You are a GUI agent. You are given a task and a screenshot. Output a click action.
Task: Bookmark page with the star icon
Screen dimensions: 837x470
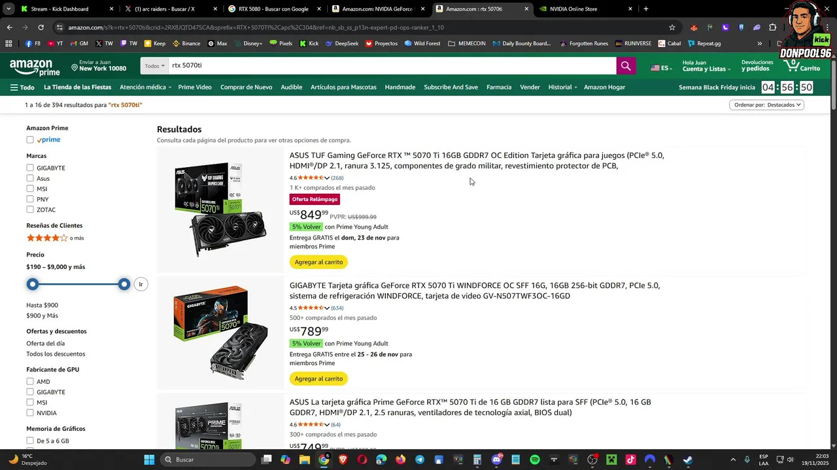coord(672,27)
